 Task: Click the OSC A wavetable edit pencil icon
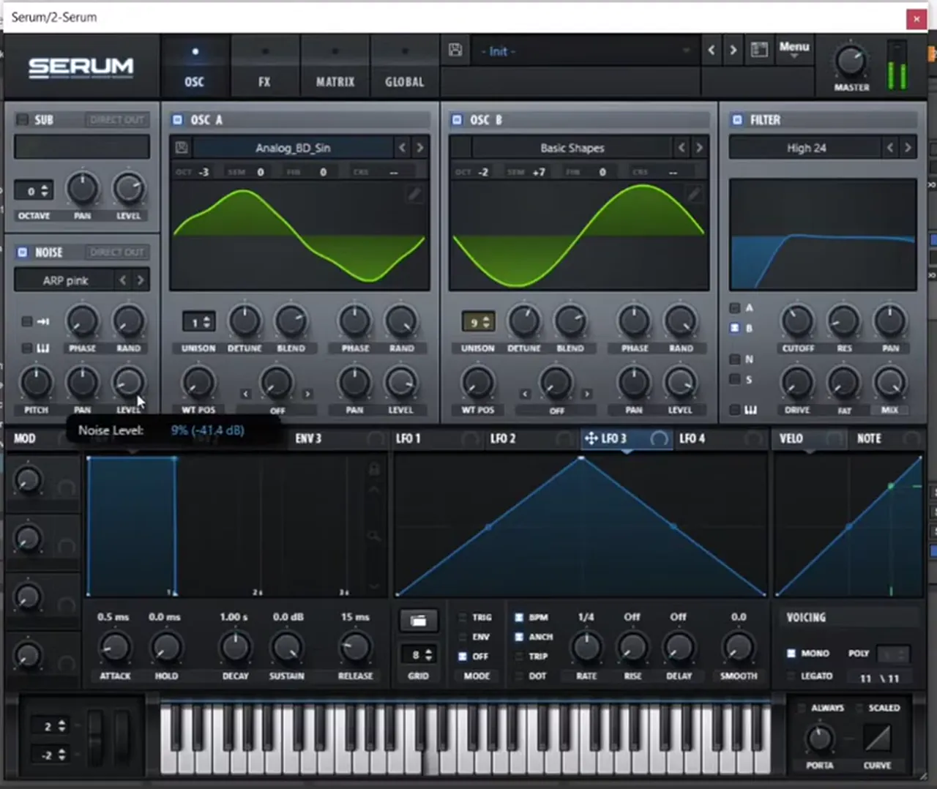pyautogui.click(x=414, y=194)
